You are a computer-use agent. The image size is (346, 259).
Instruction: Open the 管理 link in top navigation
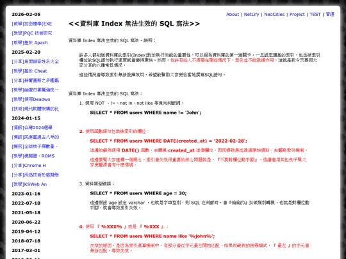tap(330, 15)
